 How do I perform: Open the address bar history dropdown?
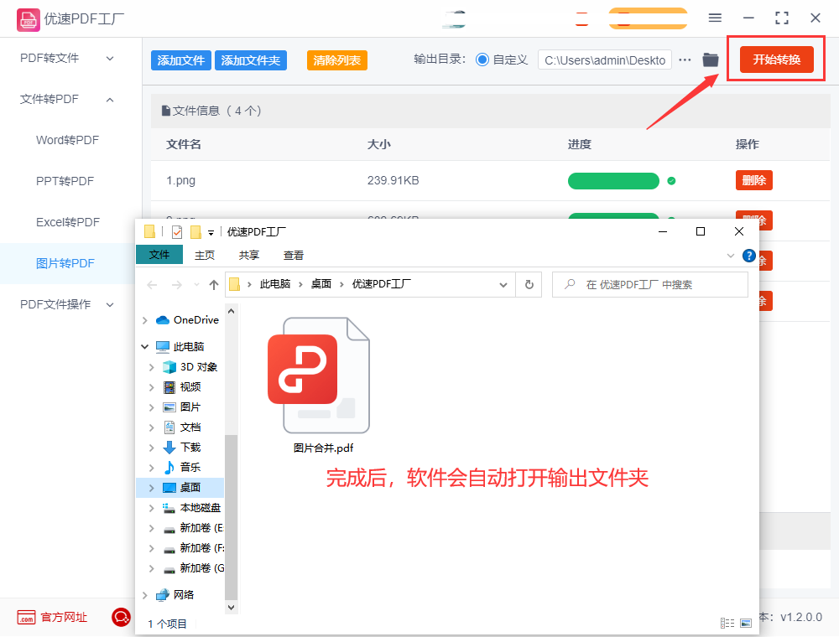(503, 285)
